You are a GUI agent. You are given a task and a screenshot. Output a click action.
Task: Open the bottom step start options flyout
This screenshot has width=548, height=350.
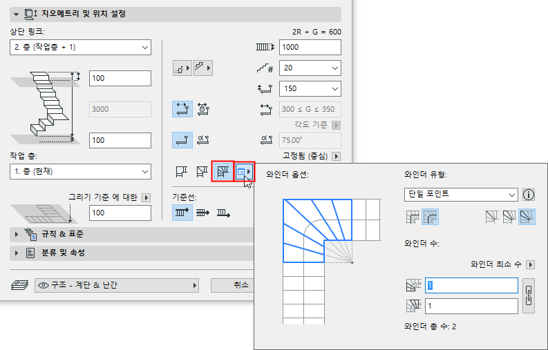pyautogui.click(x=182, y=68)
